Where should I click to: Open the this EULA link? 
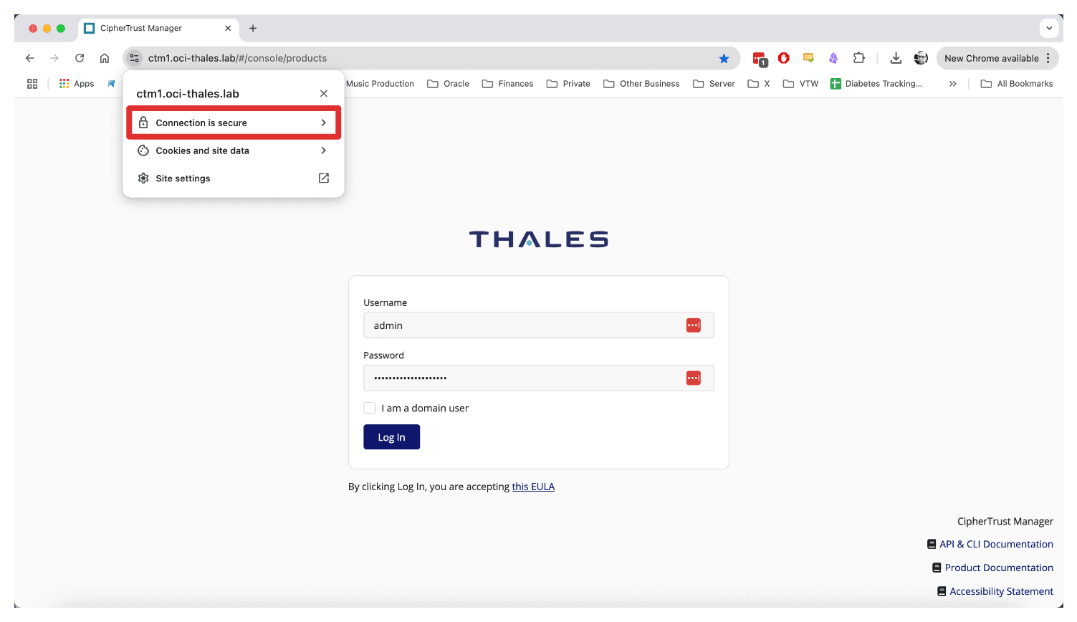pyautogui.click(x=533, y=487)
